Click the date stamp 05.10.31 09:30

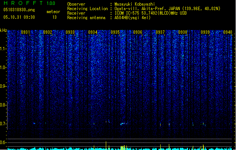[x=19, y=17]
